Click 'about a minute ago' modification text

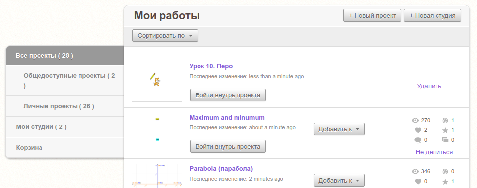click(272, 128)
